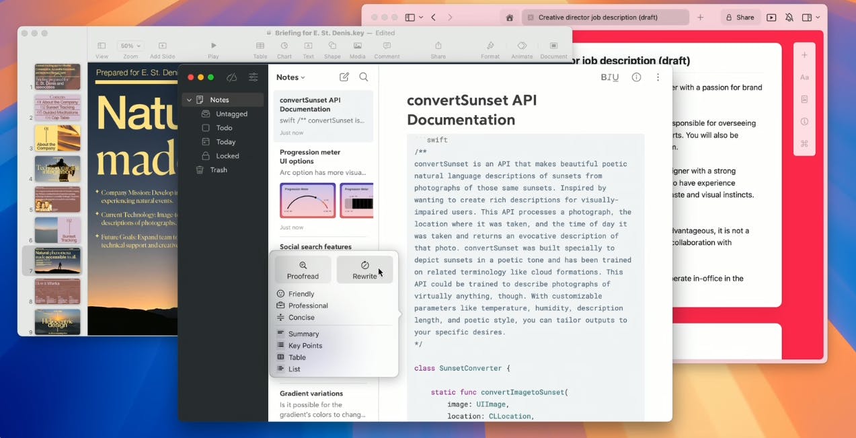Convert text using the Table option
This screenshot has width=856, height=438.
tap(291, 357)
